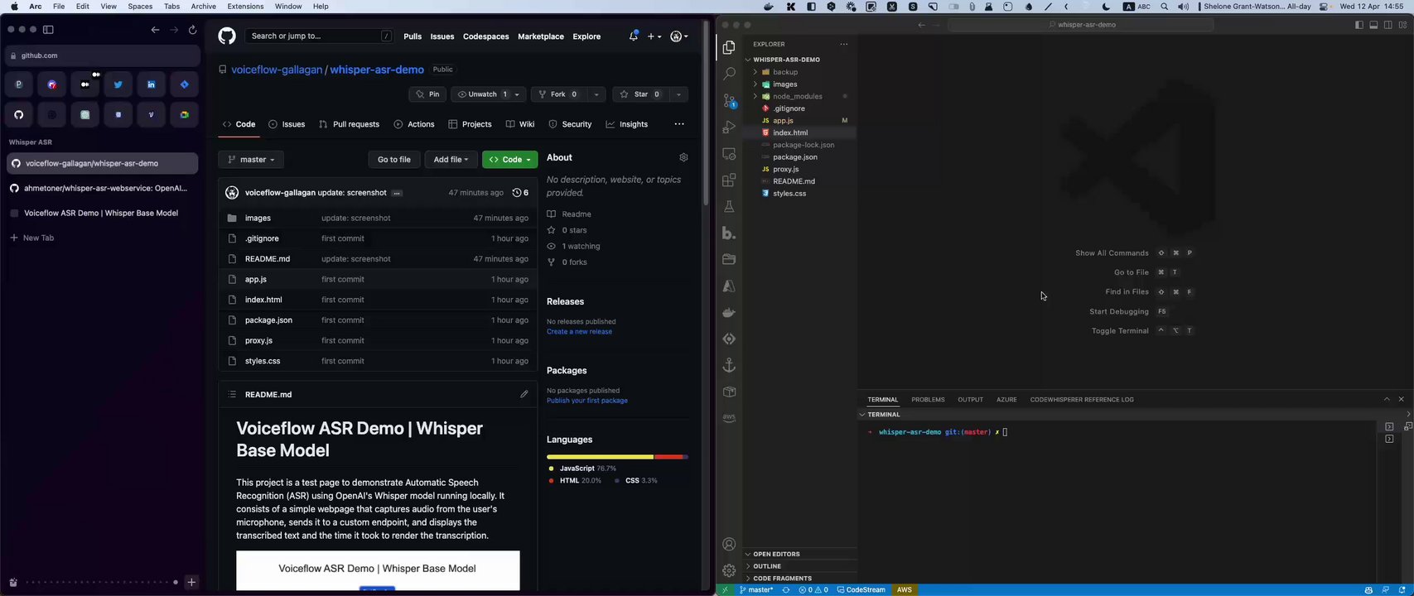The height and width of the screenshot is (596, 1414).
Task: Open Run and Debug view in VS Code
Action: (x=729, y=127)
